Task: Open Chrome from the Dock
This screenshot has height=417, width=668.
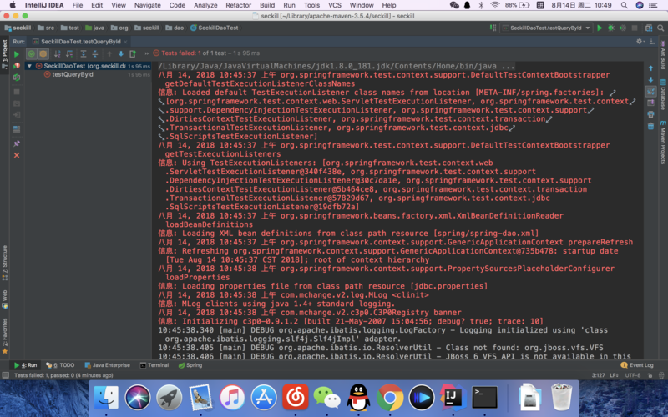Action: (390, 398)
